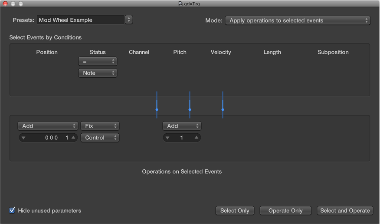This screenshot has height=224, width=380.
Task: Click the Operate Only button
Action: coord(285,211)
